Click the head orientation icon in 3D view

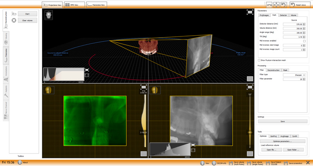tap(49, 15)
